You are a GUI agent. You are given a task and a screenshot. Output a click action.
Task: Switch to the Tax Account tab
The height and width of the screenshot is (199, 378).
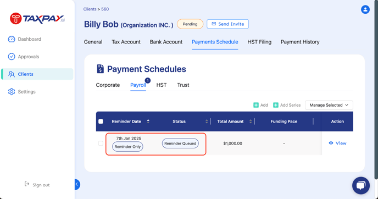(x=126, y=42)
